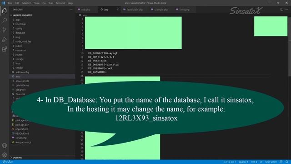Expand the node_modules folder
This screenshot has height=164, width=291.
[23, 41]
